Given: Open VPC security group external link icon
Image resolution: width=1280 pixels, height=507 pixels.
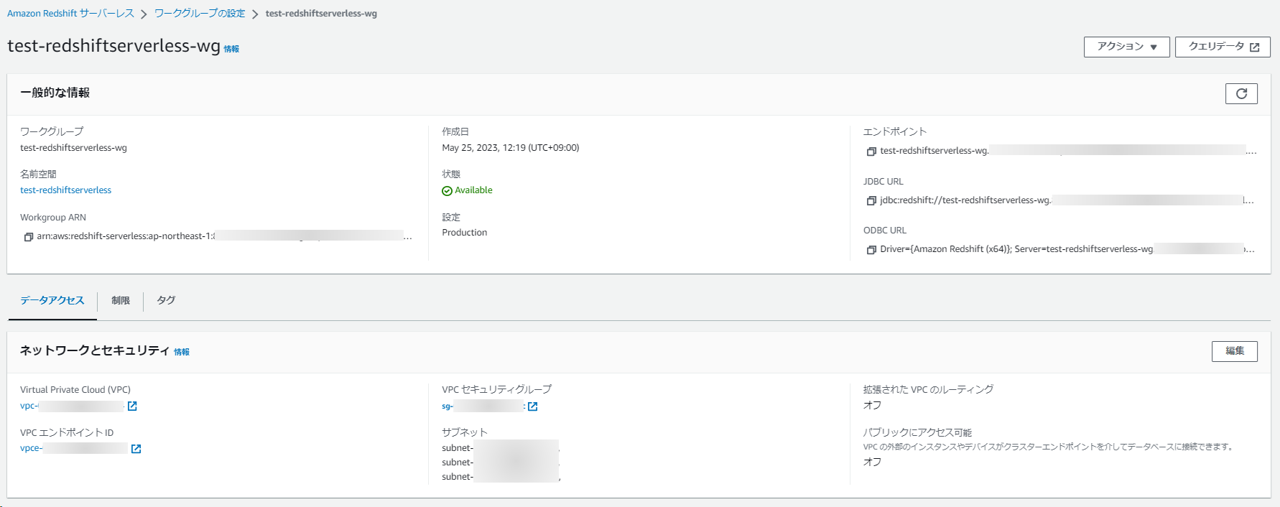Looking at the screenshot, I should point(532,406).
